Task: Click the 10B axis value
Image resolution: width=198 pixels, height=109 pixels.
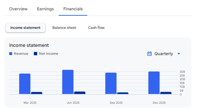Action: (182, 87)
